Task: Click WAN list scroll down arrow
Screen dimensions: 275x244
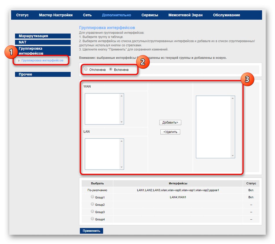Action: [122, 122]
